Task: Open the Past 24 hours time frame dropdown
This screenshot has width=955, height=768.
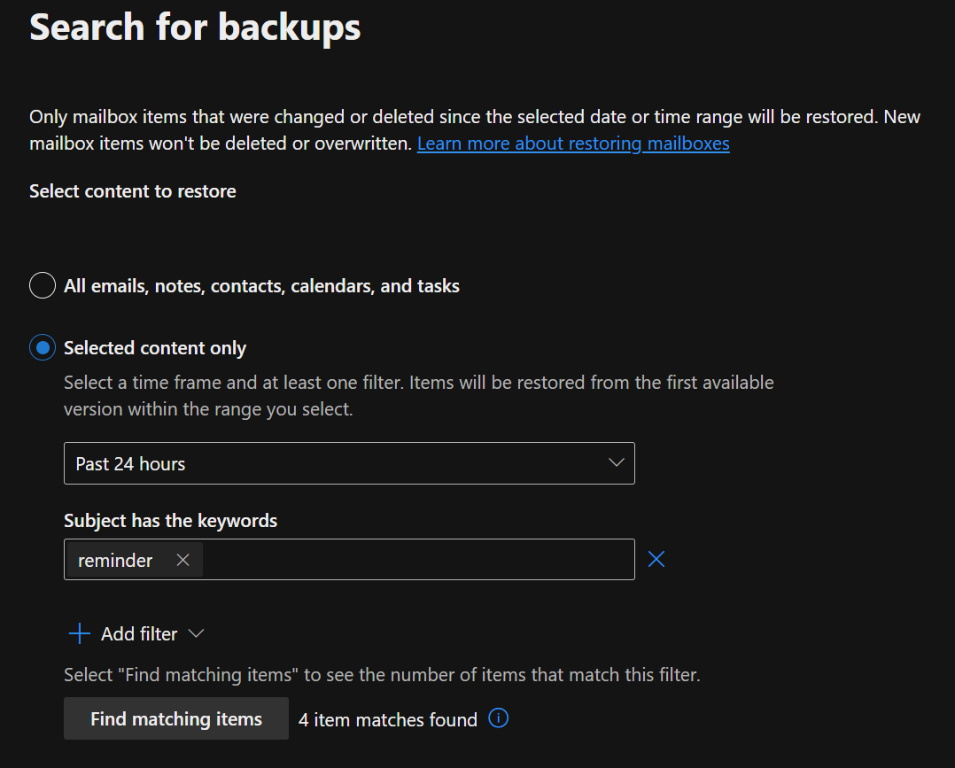Action: 349,463
